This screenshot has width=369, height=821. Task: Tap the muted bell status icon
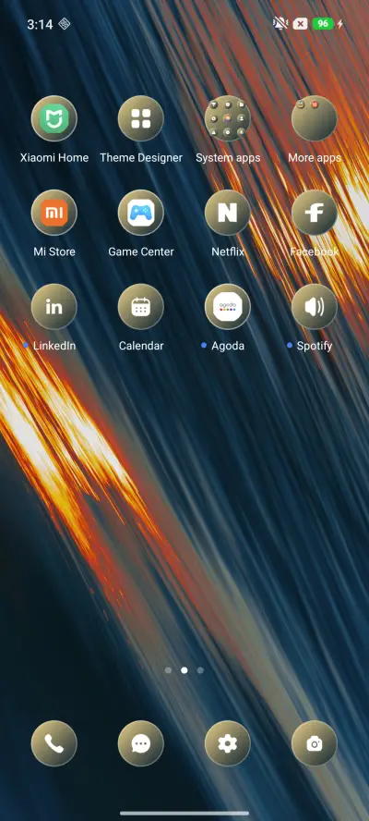pos(280,23)
